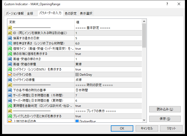Click the blue DodgerBlue color swatch
The height and width of the screenshot is (136, 187).
(x=77, y=121)
